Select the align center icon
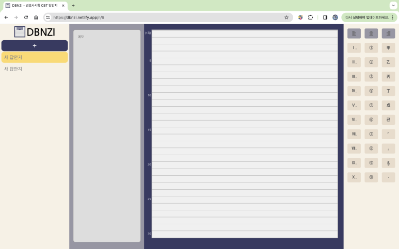 [x=371, y=34]
